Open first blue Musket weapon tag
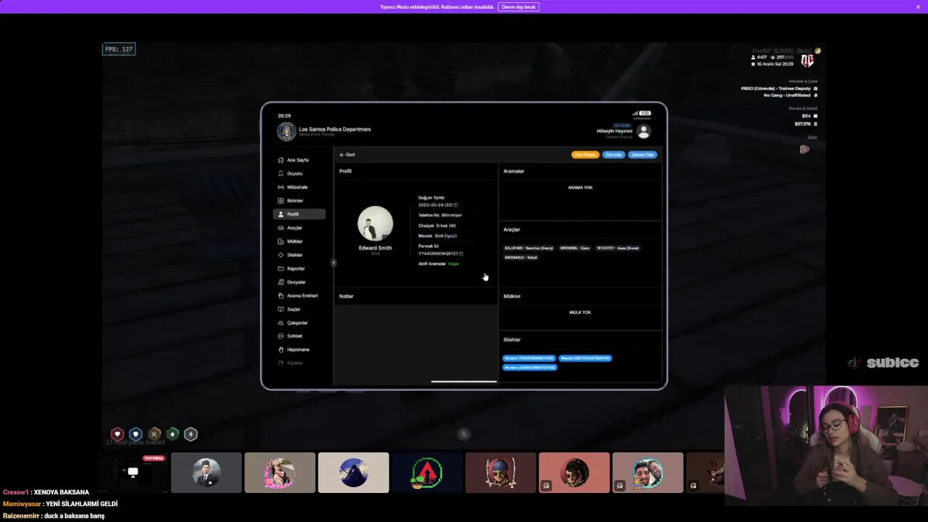This screenshot has height=522, width=928. click(x=529, y=358)
